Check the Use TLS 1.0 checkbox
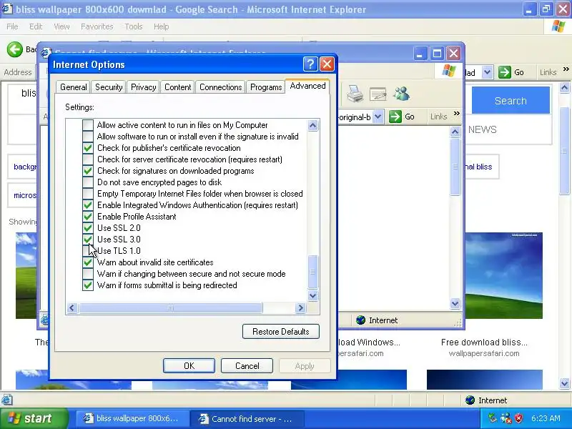The width and height of the screenshot is (572, 429). (87, 251)
